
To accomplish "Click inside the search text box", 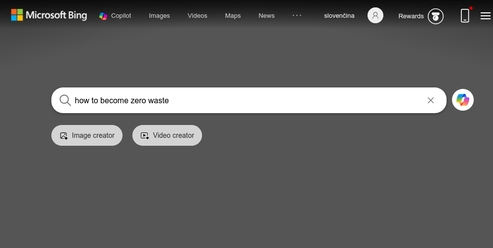I will coord(247,100).
